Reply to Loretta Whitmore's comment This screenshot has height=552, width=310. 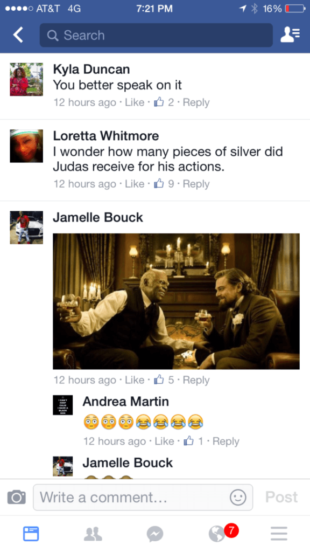[x=196, y=184]
